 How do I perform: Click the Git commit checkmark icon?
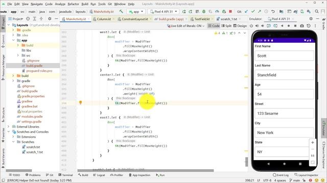tap(253, 12)
